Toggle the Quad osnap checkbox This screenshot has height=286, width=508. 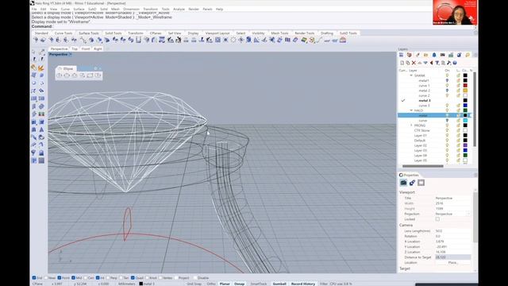point(133,278)
